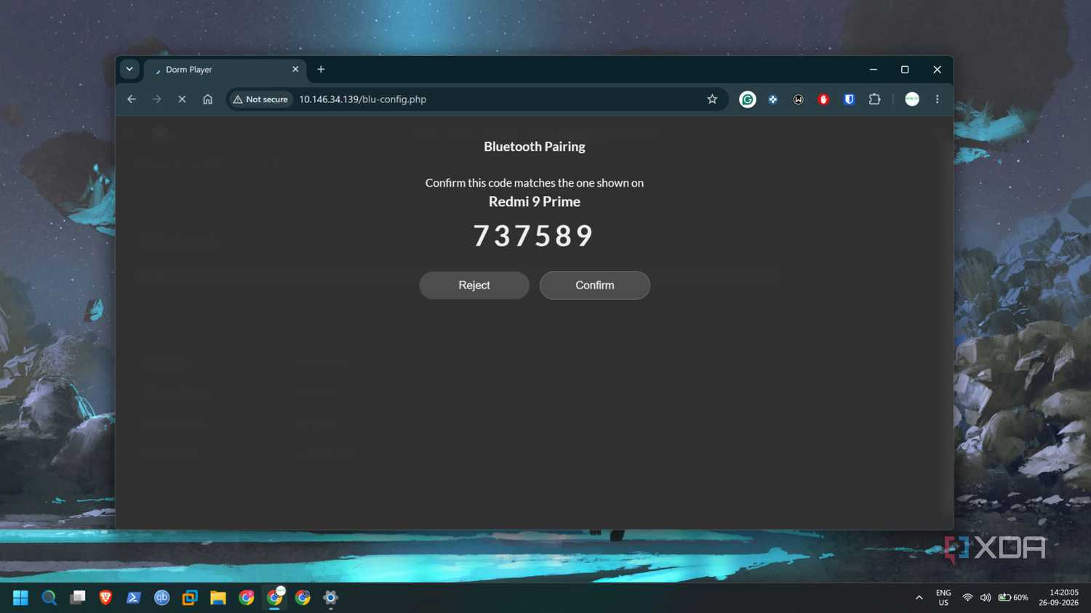Select the Dorm Player tab
This screenshot has height=613, width=1091.
(x=224, y=70)
